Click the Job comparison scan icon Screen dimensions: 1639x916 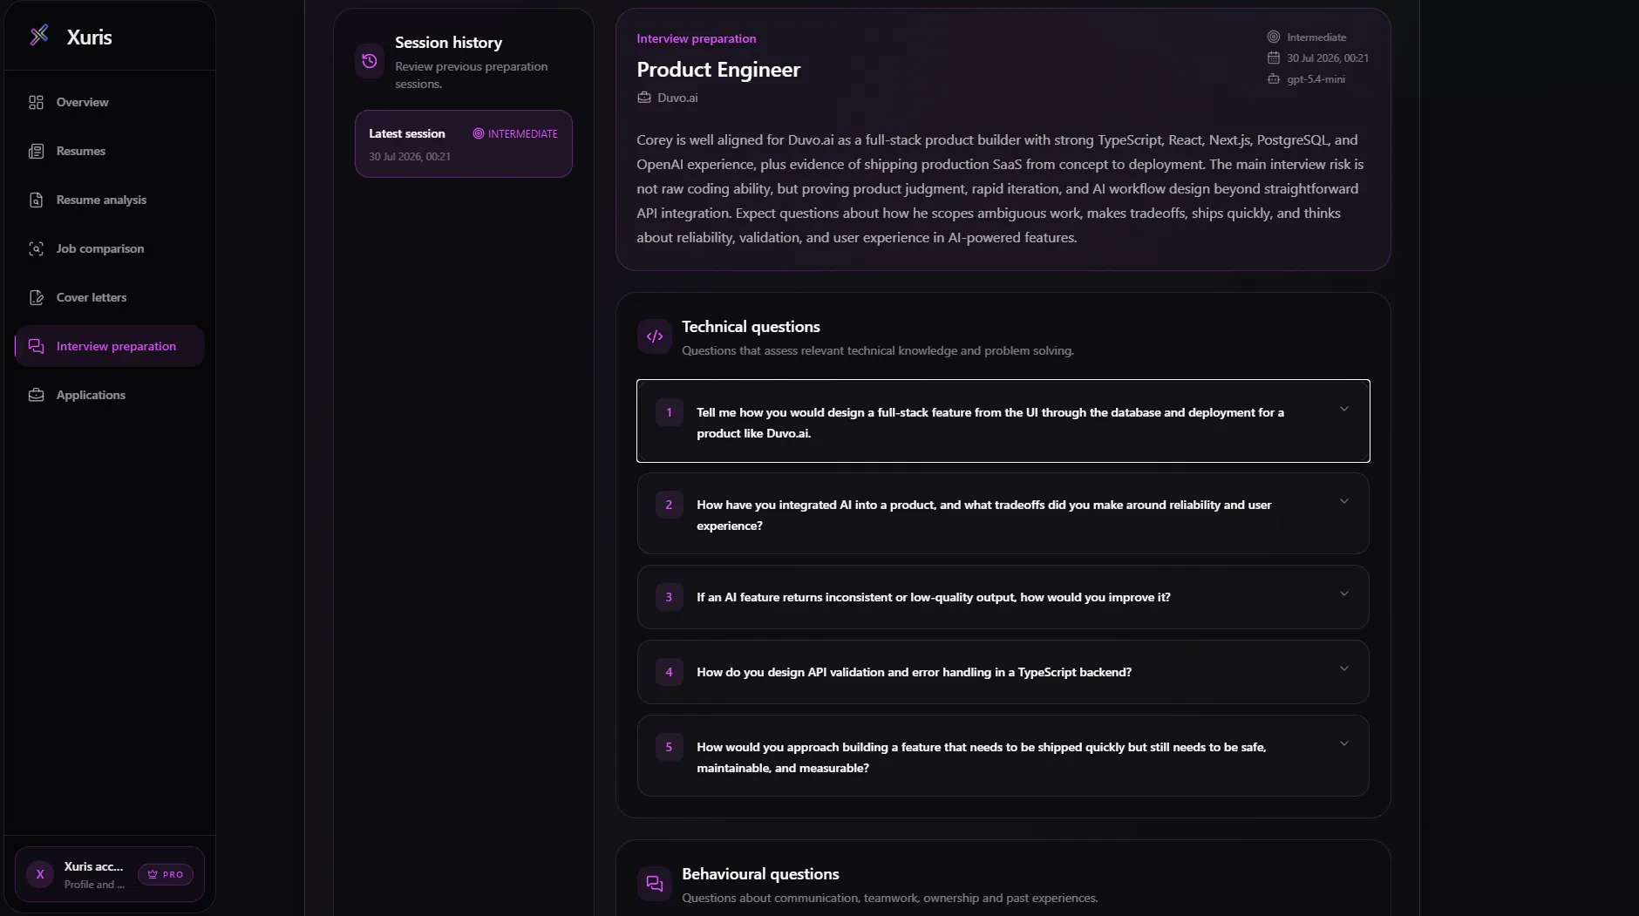tap(36, 249)
